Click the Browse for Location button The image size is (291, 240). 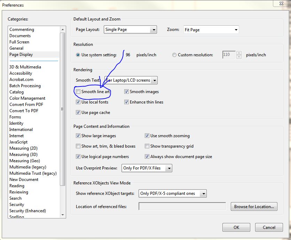coord(254,206)
